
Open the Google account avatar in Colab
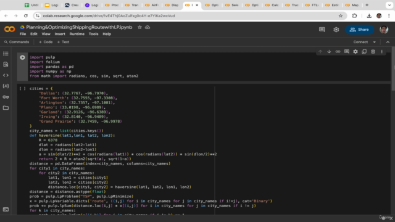[384, 30]
